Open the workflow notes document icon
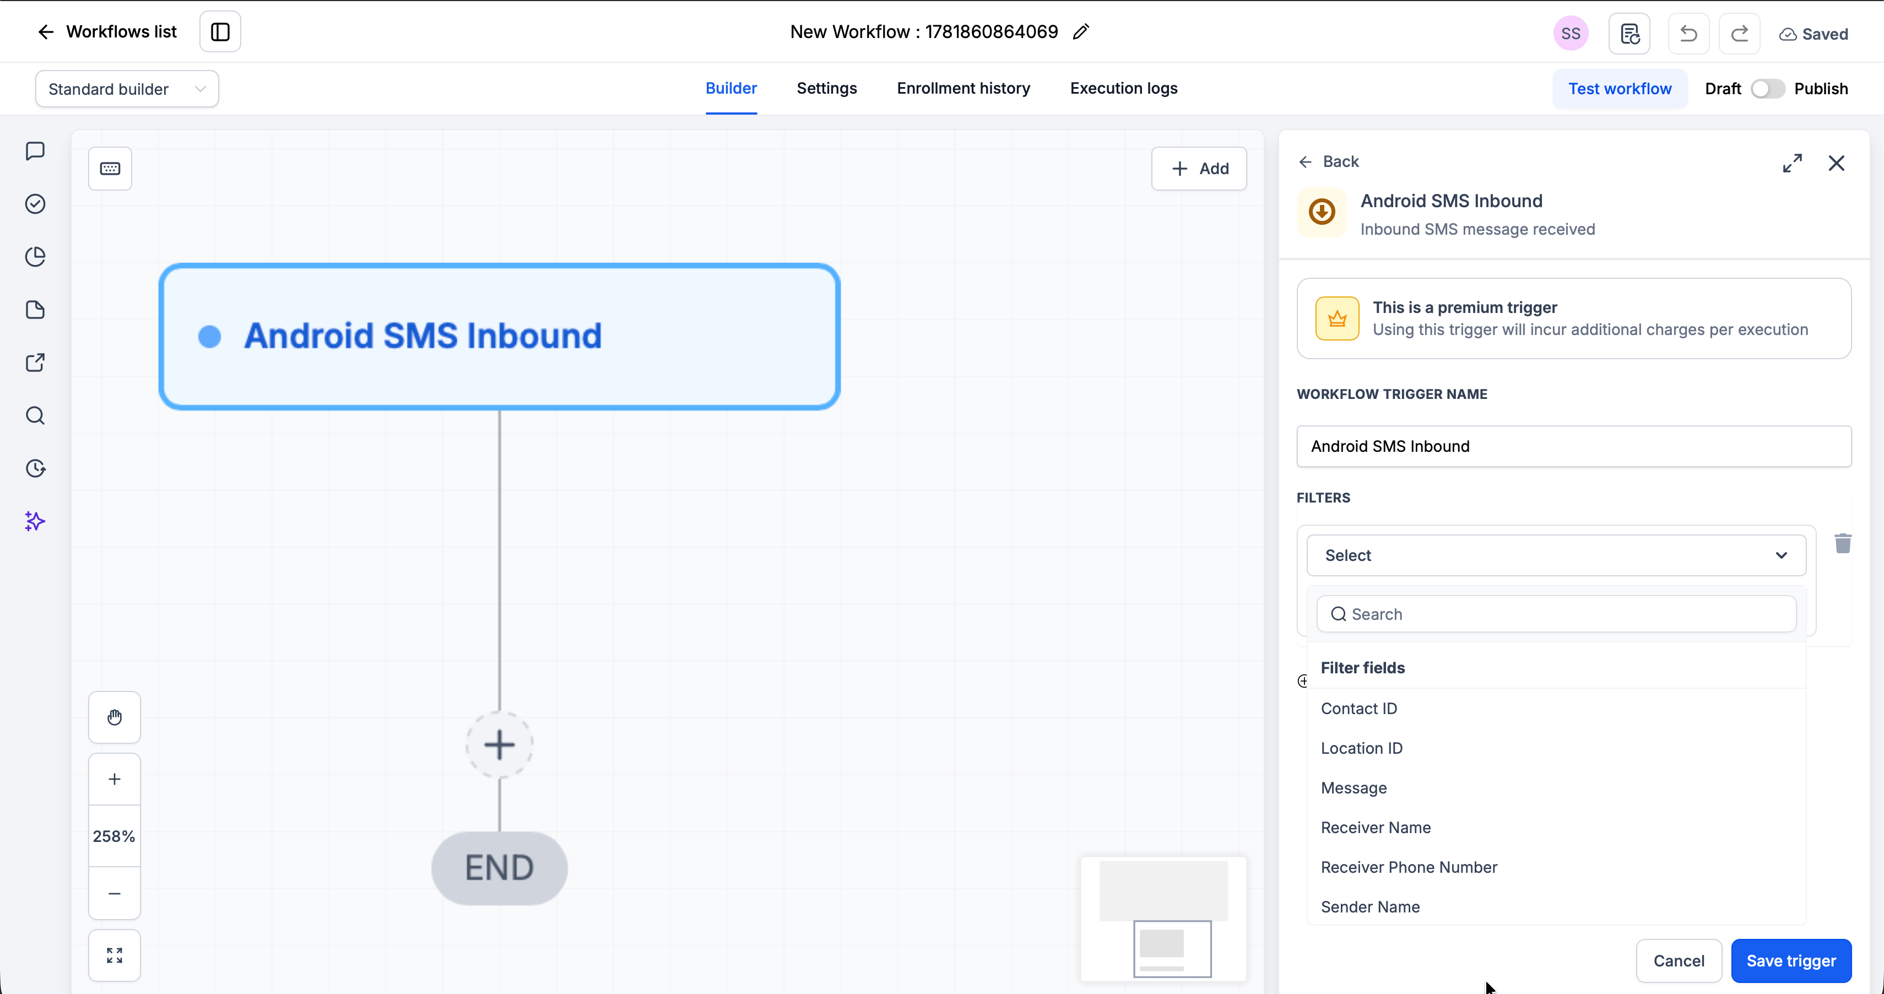This screenshot has height=994, width=1884. (1629, 34)
